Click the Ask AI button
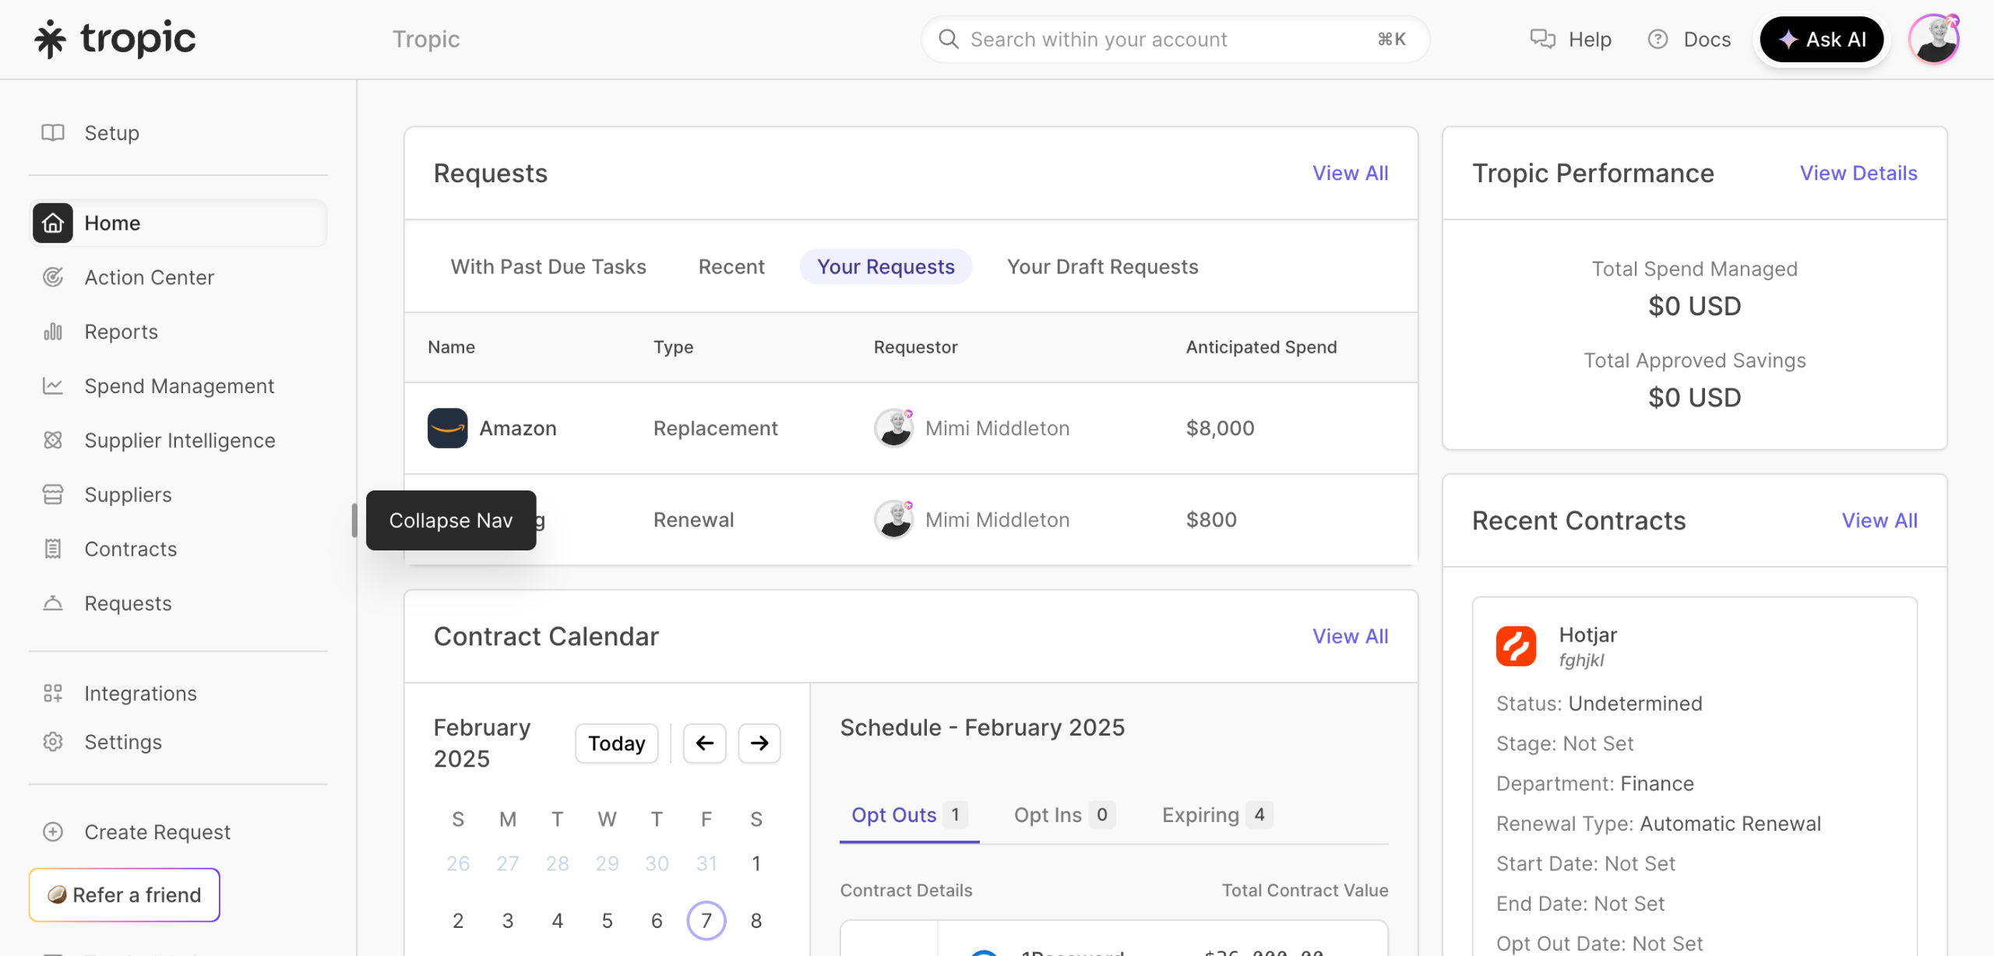The height and width of the screenshot is (956, 1994). 1821,40
